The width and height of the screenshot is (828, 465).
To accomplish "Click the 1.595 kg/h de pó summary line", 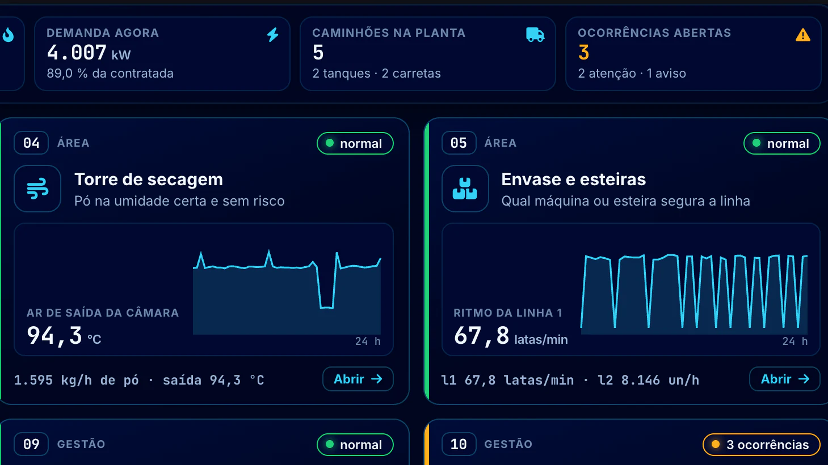I will (139, 380).
